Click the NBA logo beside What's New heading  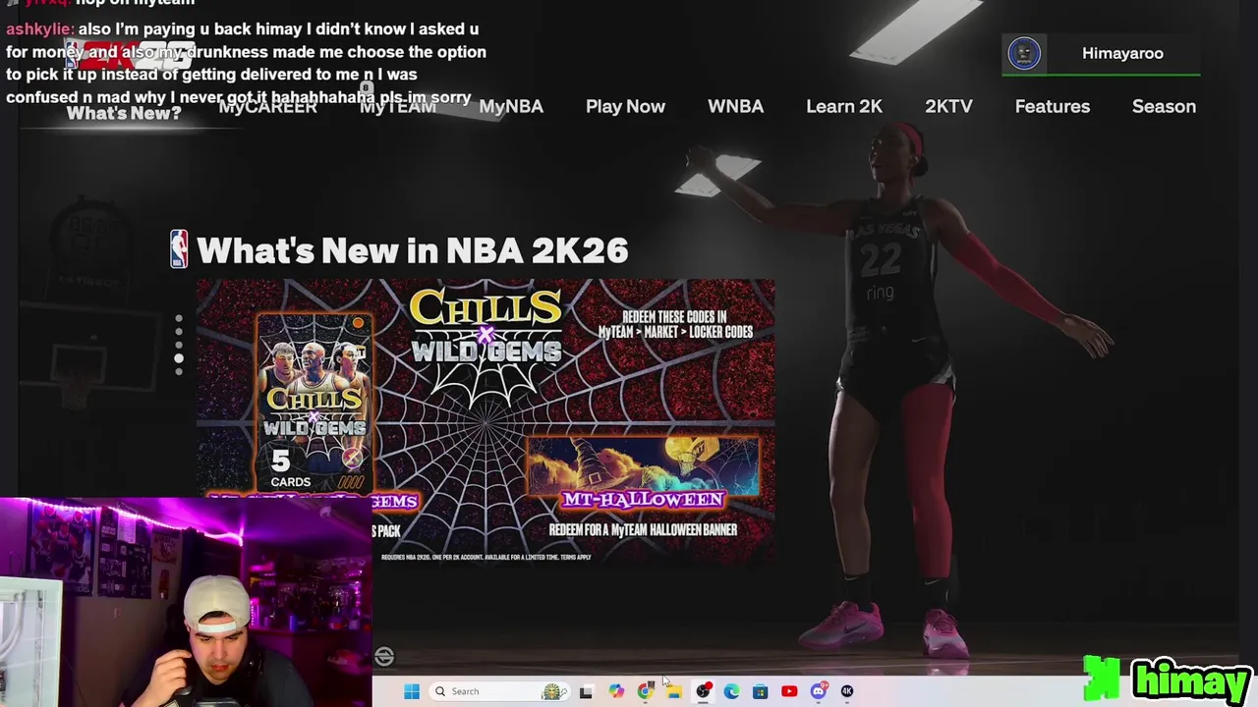point(179,249)
